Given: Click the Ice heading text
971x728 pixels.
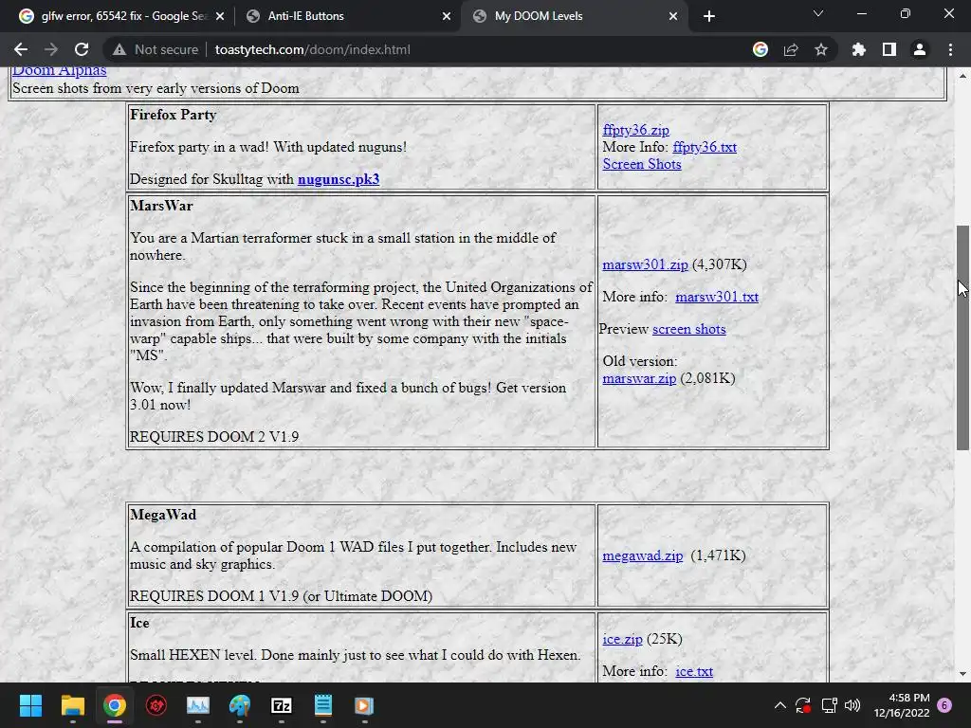Looking at the screenshot, I should tap(140, 623).
